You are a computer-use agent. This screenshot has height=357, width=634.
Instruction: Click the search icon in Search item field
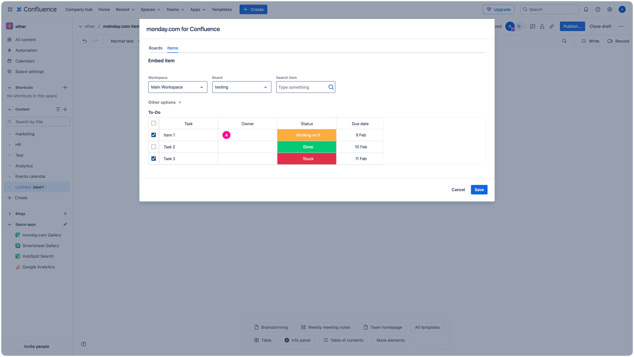(x=331, y=87)
